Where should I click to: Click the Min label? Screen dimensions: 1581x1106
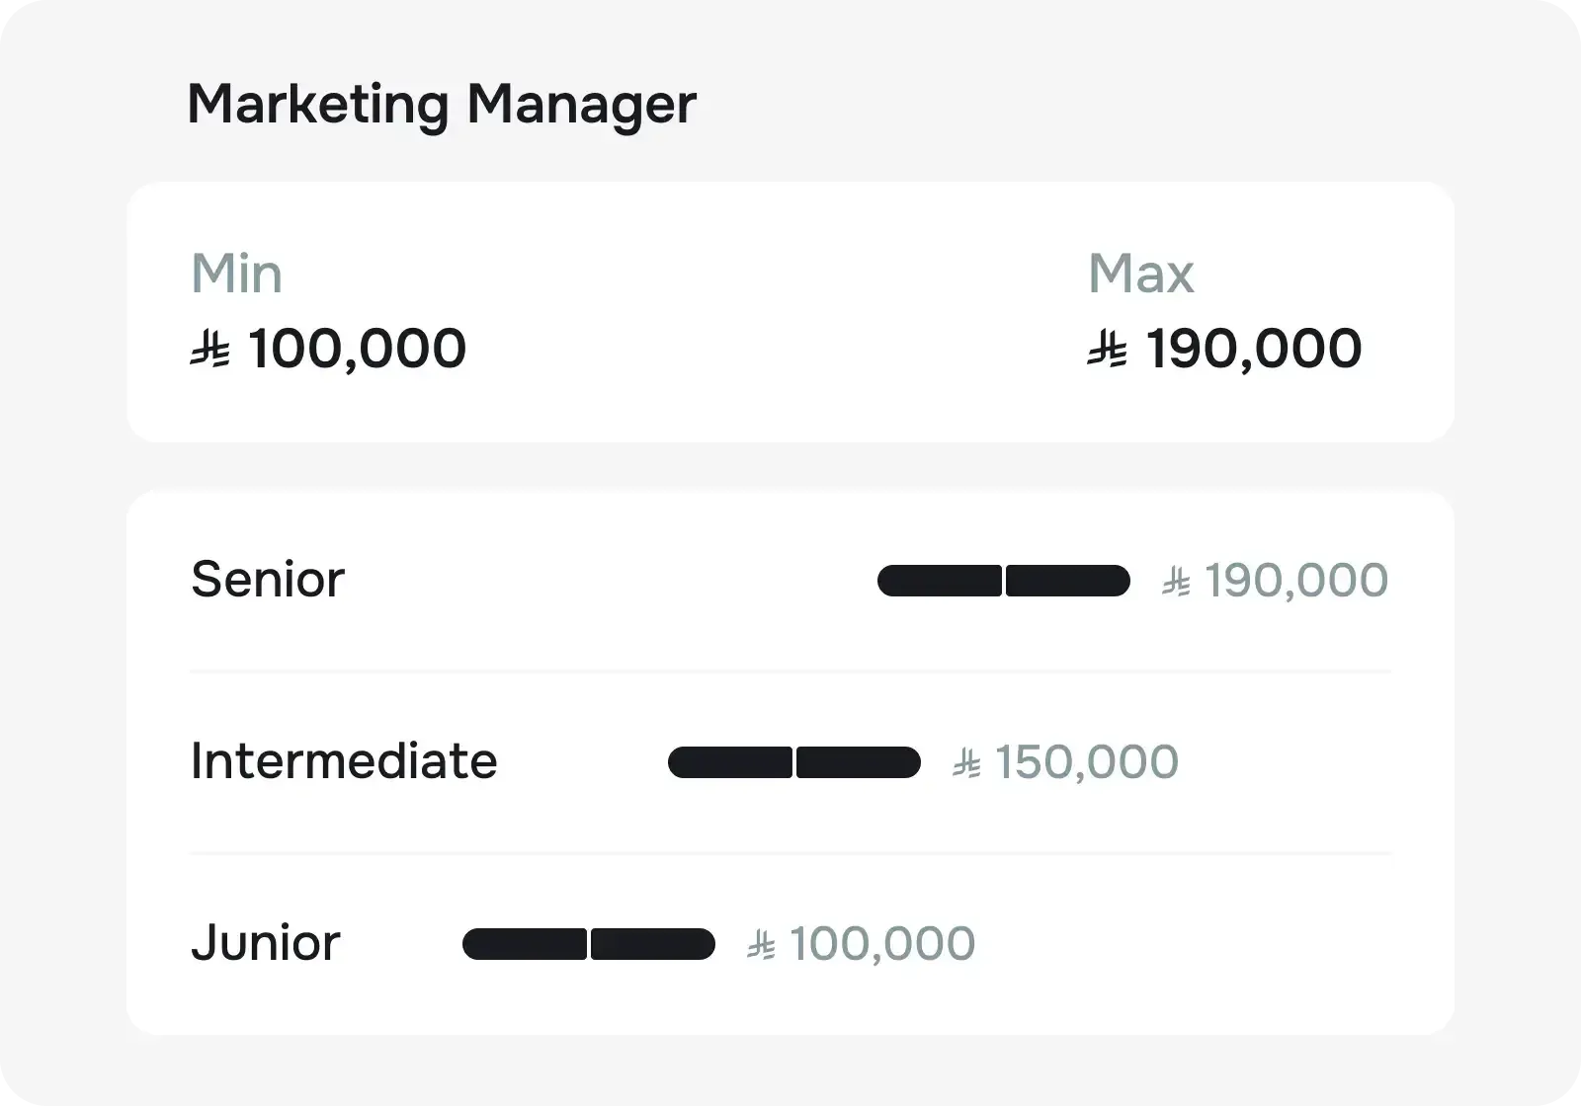236,274
